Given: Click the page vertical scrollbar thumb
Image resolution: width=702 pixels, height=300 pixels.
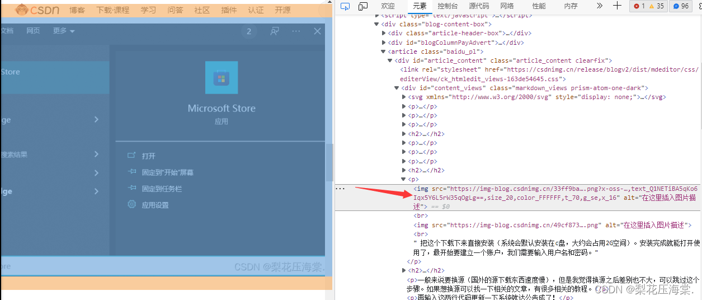Looking at the screenshot, I should [x=330, y=162].
